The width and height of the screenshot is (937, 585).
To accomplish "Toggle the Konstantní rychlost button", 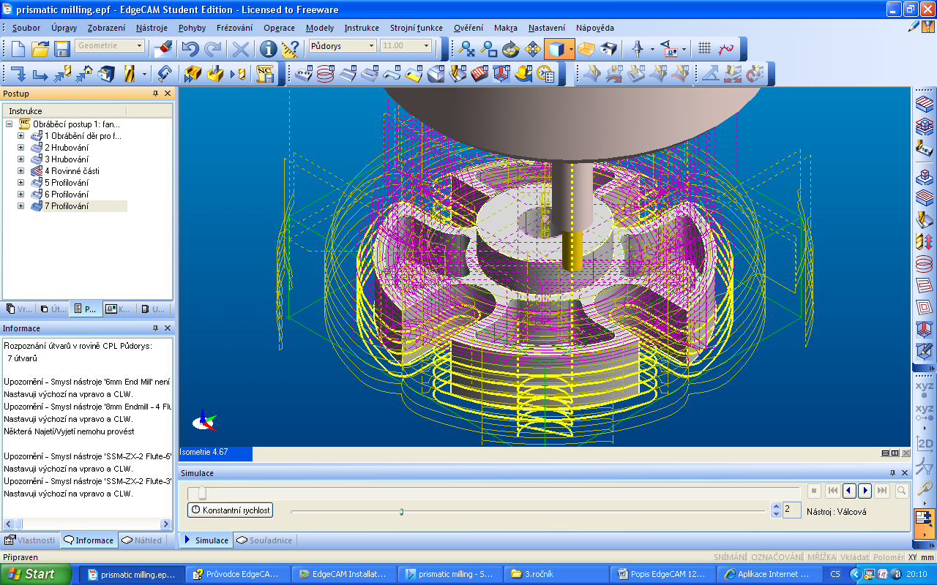I will coord(231,510).
